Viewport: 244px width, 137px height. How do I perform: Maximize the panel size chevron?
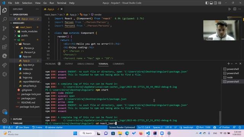(x=236, y=64)
